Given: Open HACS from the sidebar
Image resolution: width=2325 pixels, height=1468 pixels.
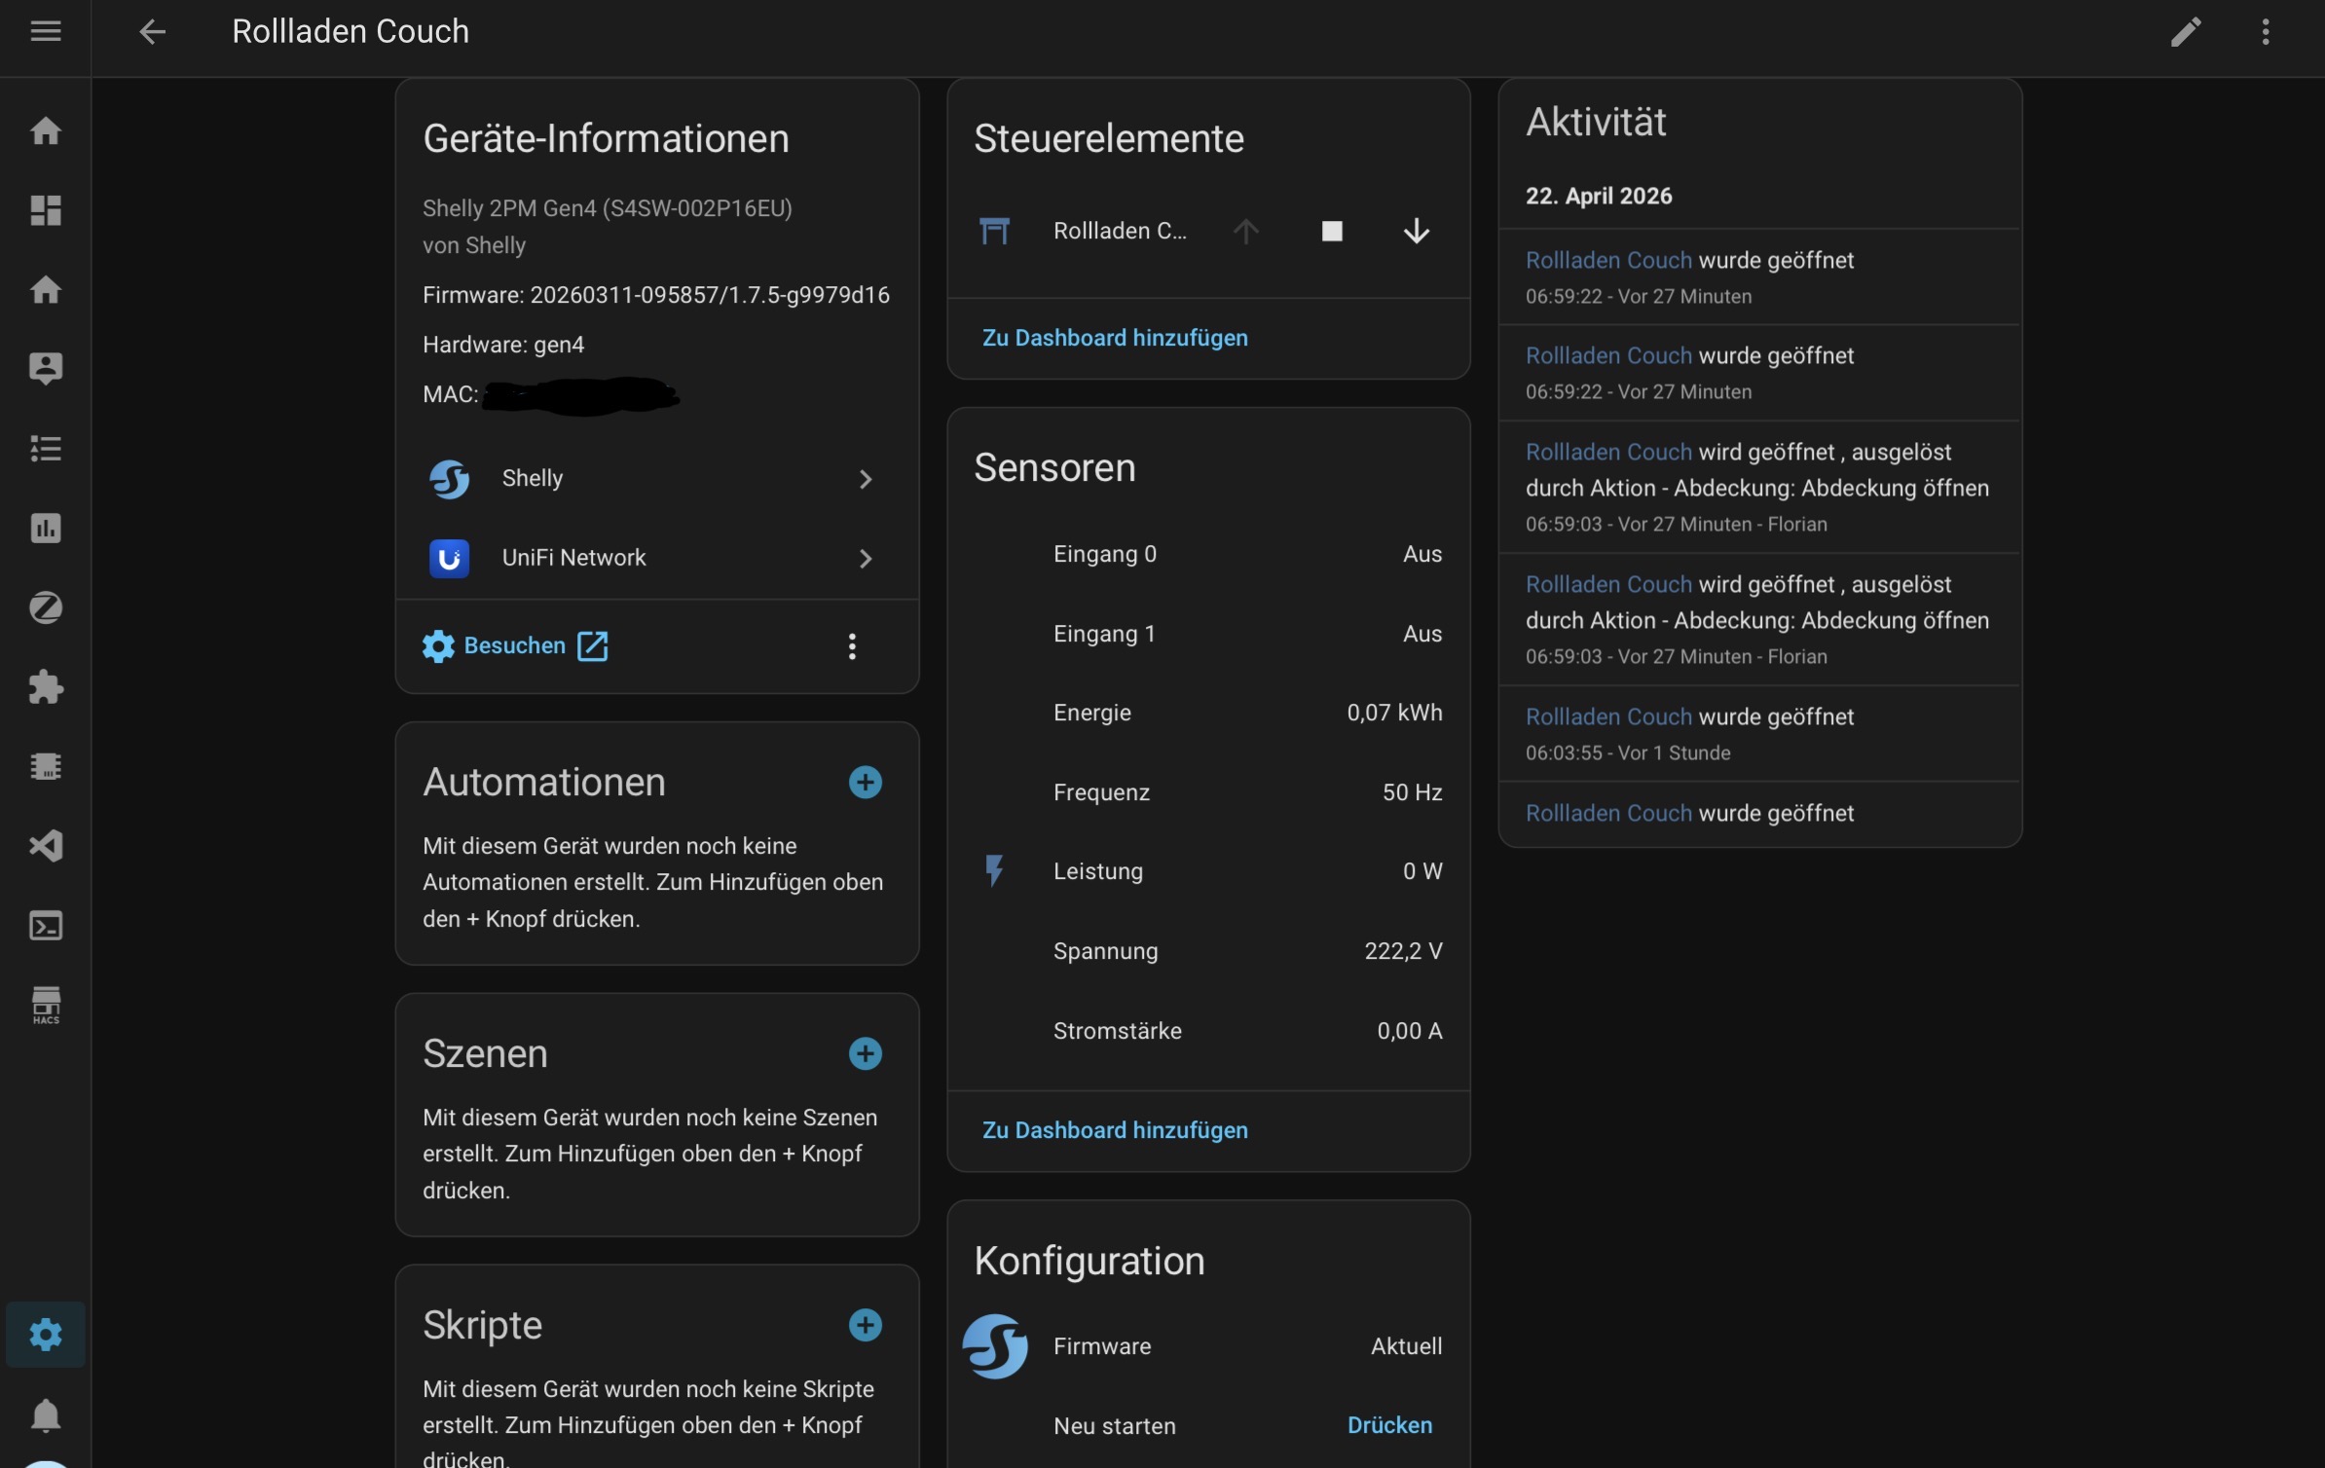Looking at the screenshot, I should [x=46, y=1005].
